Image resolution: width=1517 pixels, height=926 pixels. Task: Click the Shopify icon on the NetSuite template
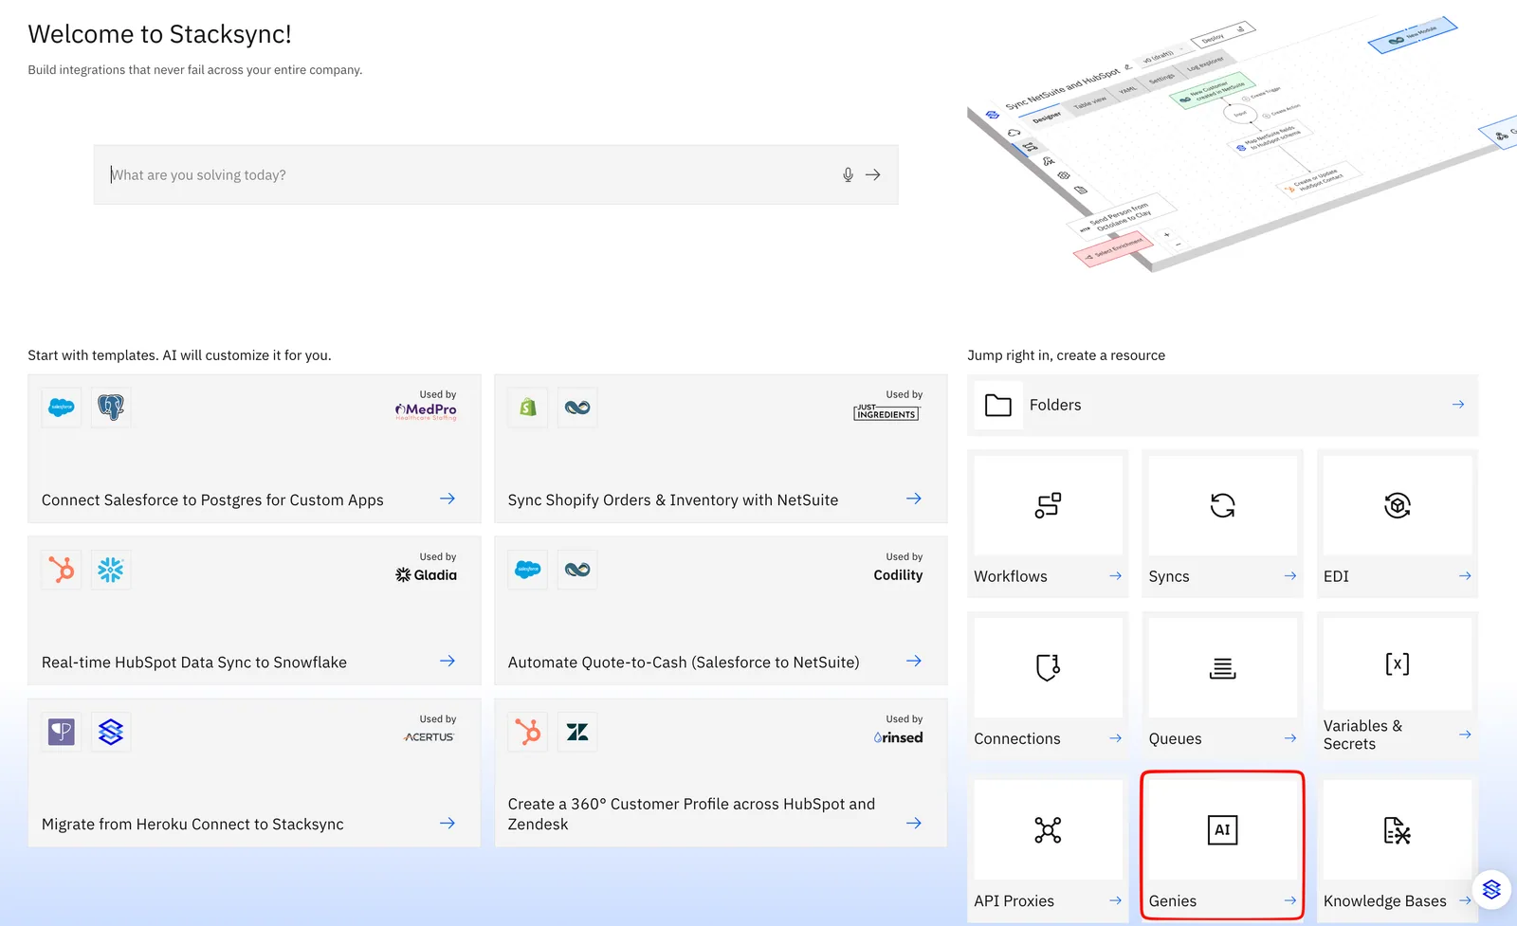pyautogui.click(x=528, y=408)
